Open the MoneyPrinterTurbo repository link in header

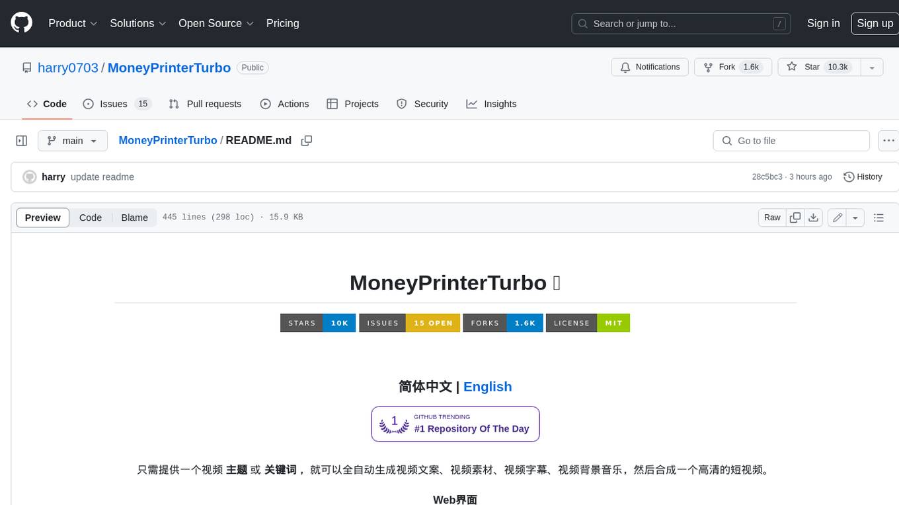click(x=169, y=67)
